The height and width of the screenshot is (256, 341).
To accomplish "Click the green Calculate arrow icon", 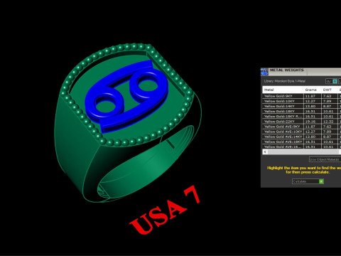I will coord(321,181).
